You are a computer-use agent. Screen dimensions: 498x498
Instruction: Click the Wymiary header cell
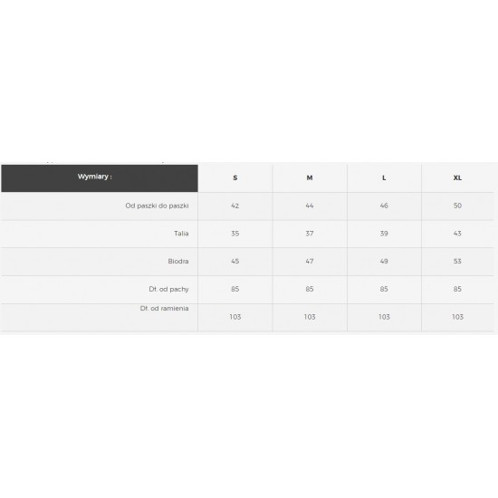(100, 178)
